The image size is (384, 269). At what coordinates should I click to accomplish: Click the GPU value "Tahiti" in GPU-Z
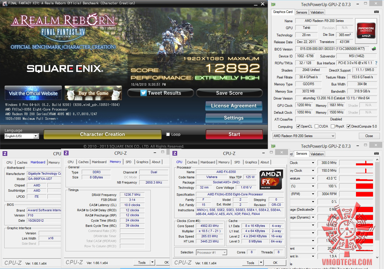point(307,28)
